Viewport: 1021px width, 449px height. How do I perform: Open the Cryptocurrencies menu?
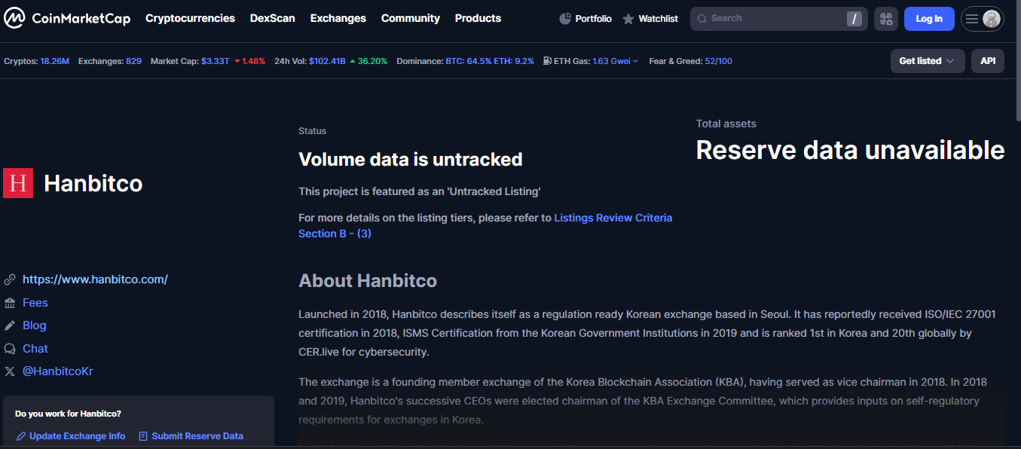pos(190,18)
